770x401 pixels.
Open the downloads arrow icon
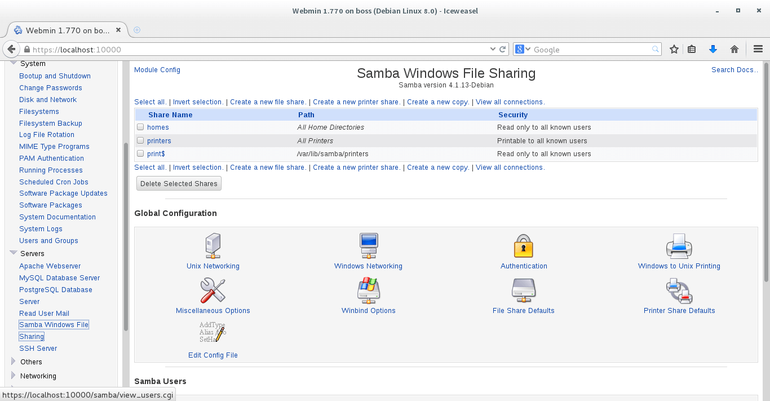click(713, 49)
